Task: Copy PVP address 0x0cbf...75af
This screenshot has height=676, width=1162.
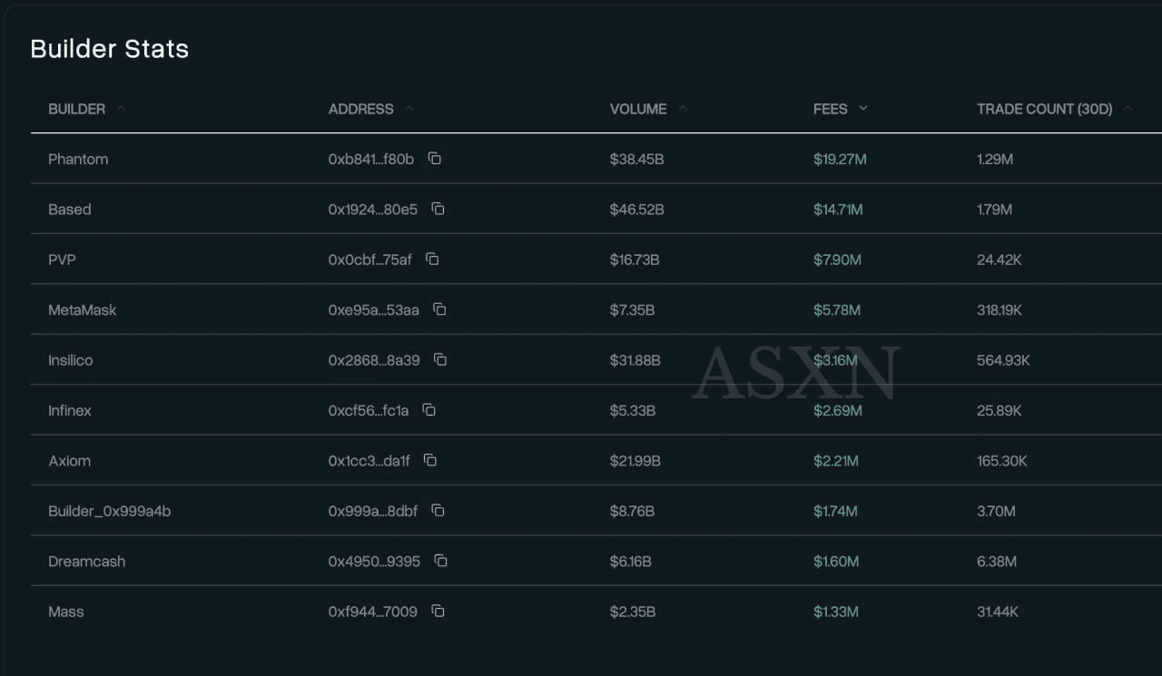Action: pyautogui.click(x=433, y=260)
